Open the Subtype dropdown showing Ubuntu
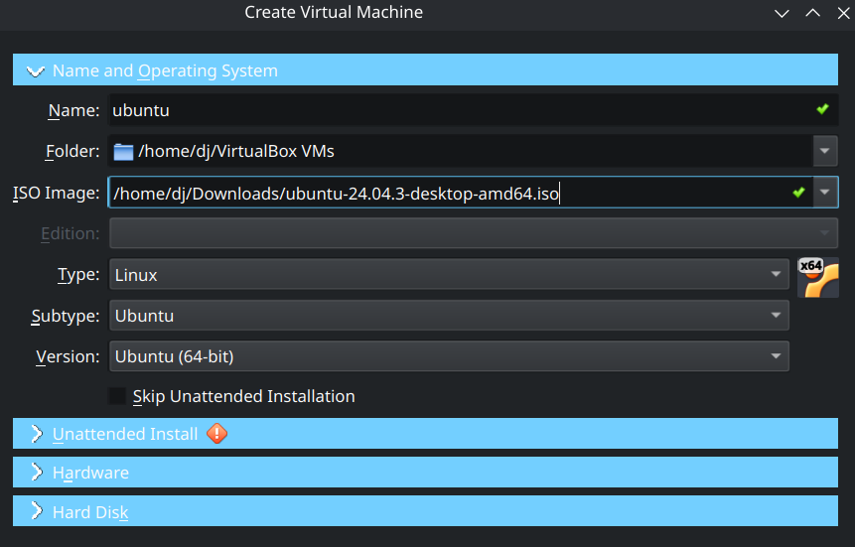The image size is (855, 547). (x=449, y=316)
